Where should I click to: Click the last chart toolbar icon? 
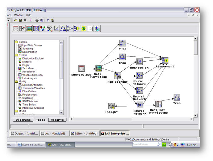(x=97, y=28)
